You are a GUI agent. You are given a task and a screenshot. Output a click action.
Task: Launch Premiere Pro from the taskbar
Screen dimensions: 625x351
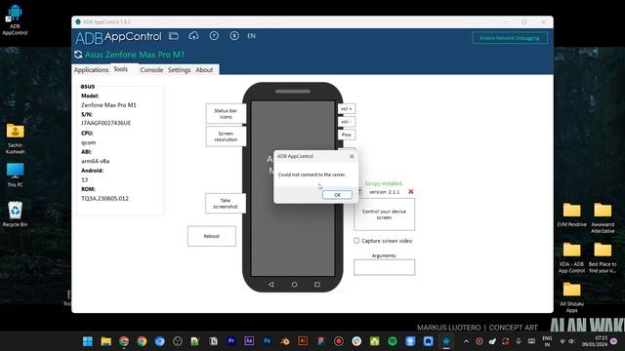pyautogui.click(x=231, y=341)
